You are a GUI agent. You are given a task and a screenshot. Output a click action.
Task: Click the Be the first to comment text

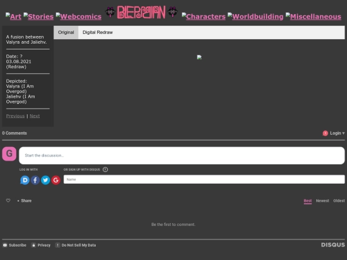click(x=173, y=225)
